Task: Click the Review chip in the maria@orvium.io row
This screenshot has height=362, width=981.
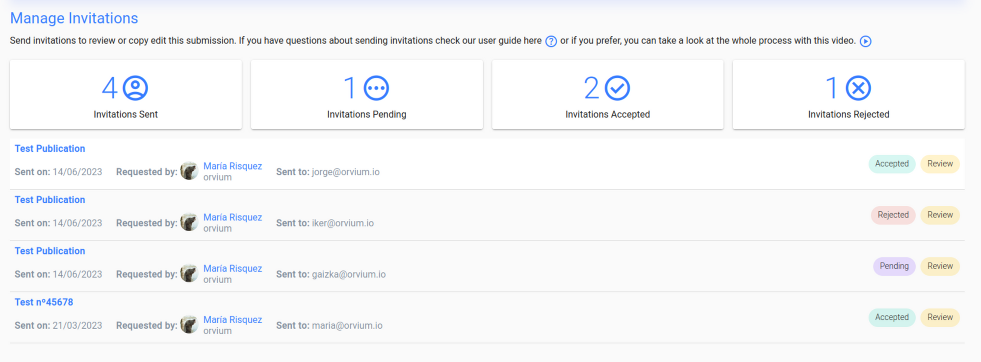Action: coord(940,317)
